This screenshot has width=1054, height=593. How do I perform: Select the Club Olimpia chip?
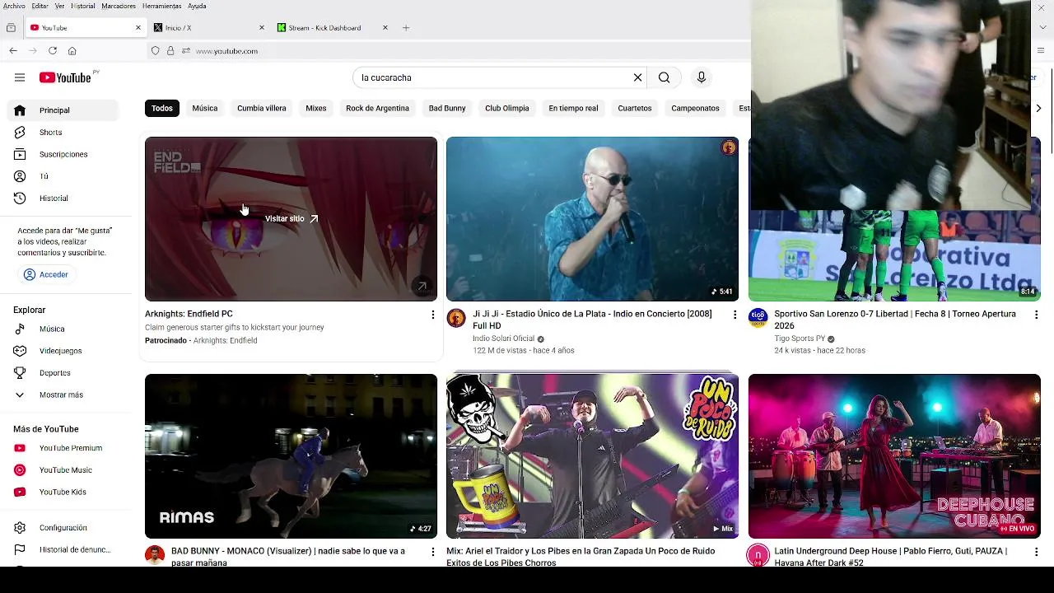[507, 109]
